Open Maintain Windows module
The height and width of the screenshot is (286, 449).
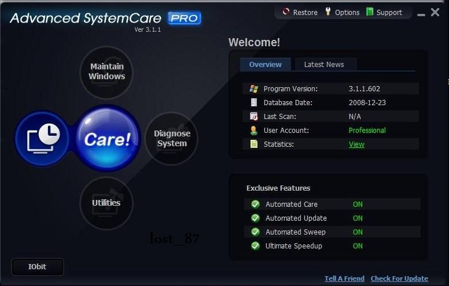coord(106,73)
